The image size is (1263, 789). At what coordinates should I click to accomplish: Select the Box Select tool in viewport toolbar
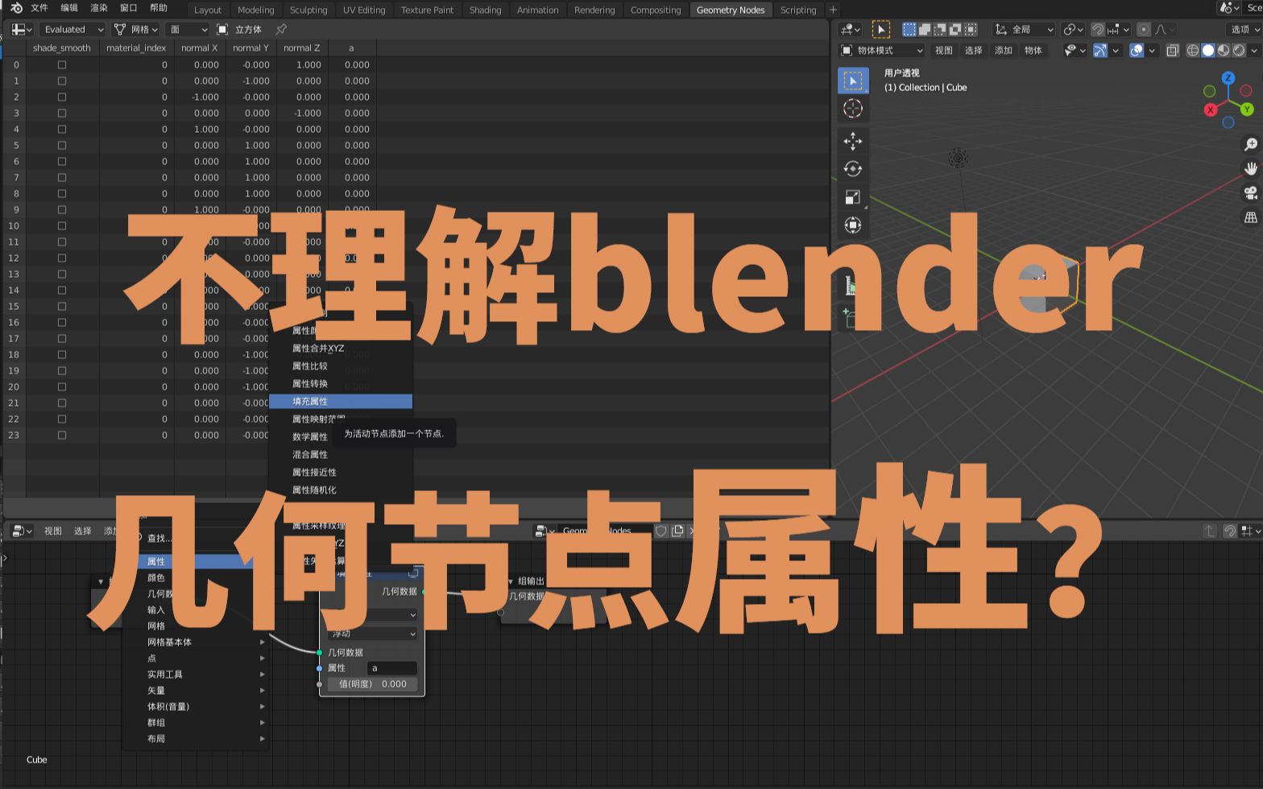[x=853, y=81]
